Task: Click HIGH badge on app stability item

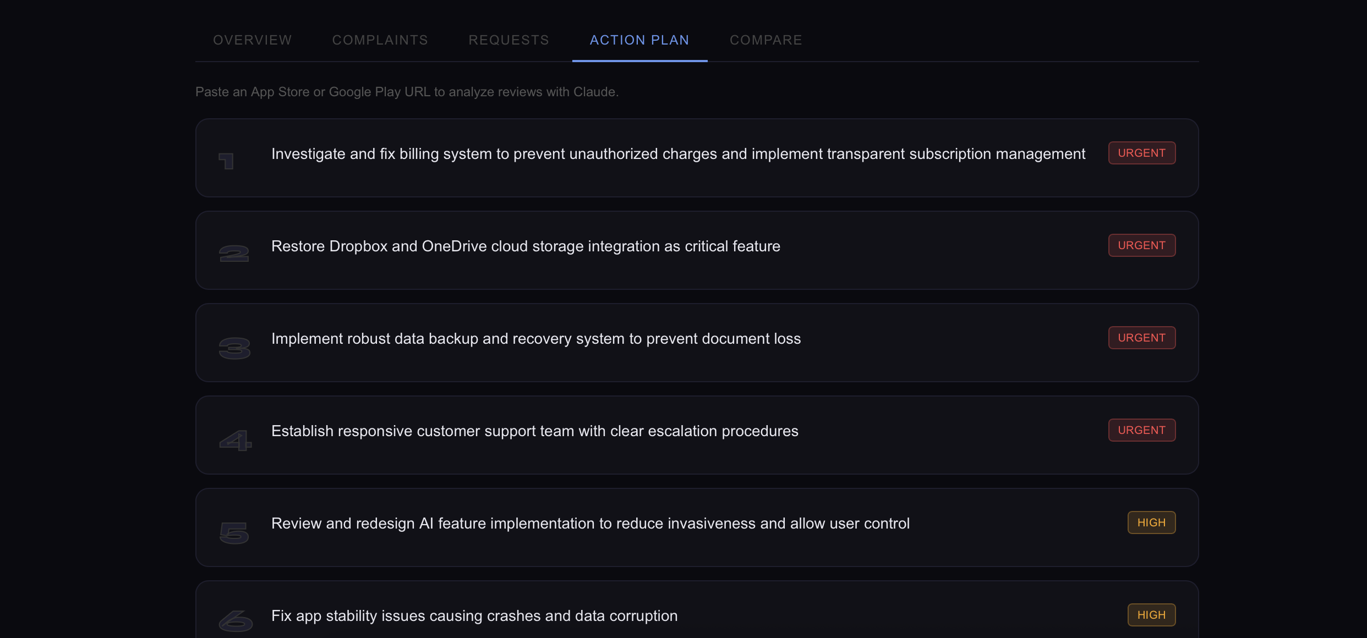Action: click(x=1151, y=615)
